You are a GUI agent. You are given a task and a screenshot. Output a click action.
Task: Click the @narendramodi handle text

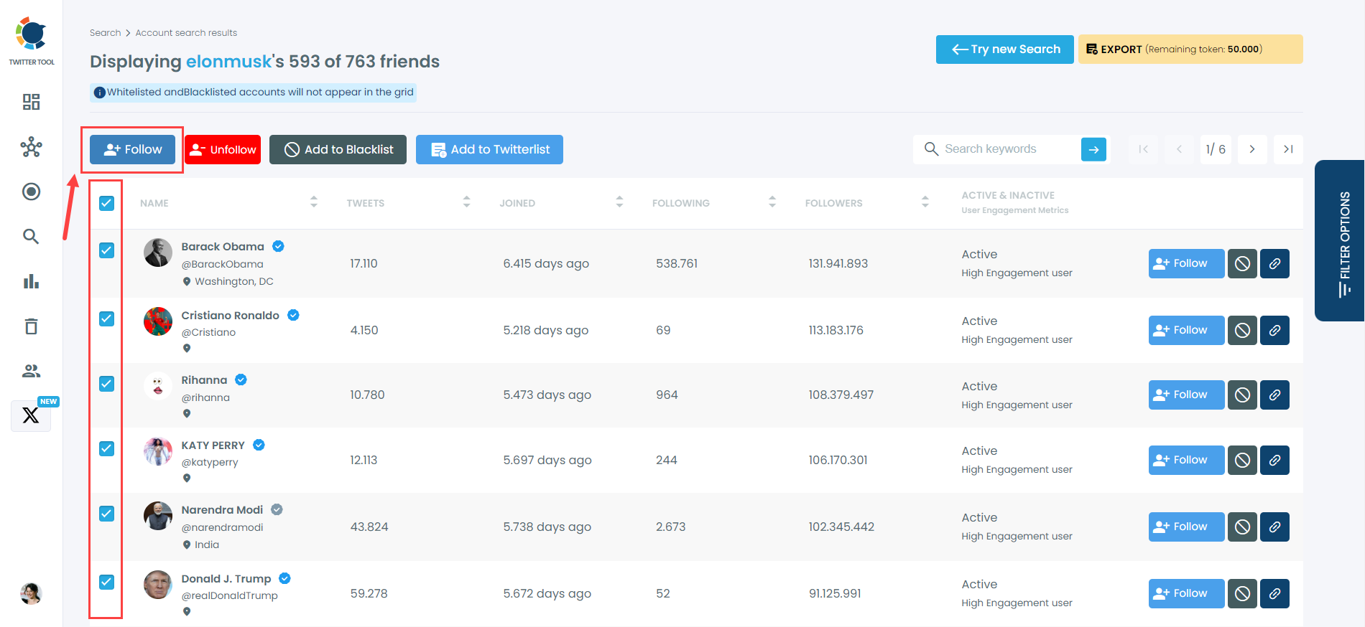tap(222, 527)
